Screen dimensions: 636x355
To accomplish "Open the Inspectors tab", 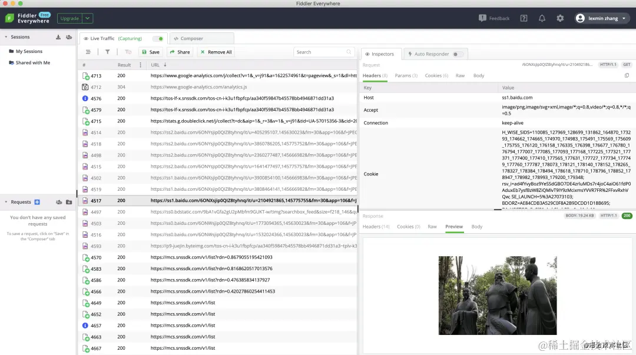I will (381, 54).
